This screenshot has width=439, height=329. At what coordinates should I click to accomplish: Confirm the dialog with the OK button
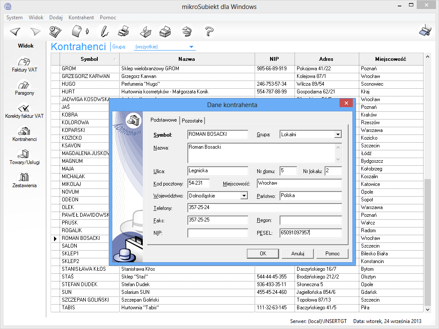click(263, 254)
